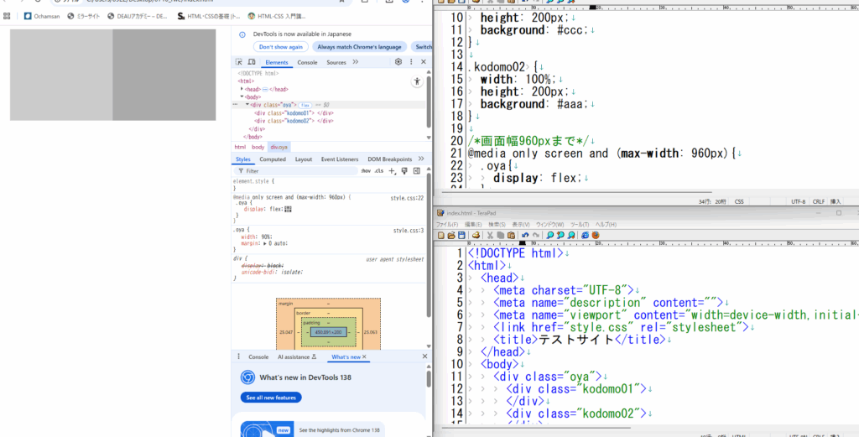859x437 pixels.
Task: Click the new style rule plus icon
Action: pyautogui.click(x=393, y=170)
